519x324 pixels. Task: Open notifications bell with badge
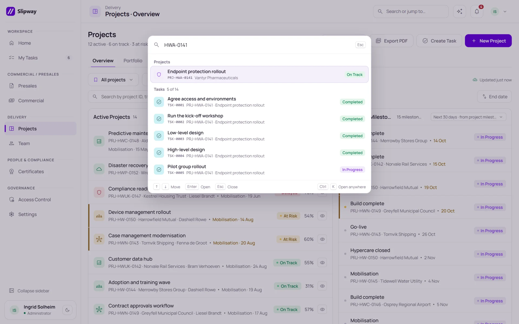pyautogui.click(x=477, y=11)
